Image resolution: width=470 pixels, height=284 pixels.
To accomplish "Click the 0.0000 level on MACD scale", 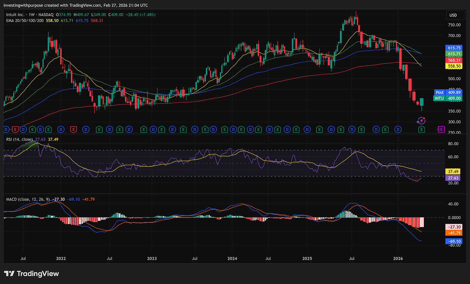I will (x=454, y=218).
